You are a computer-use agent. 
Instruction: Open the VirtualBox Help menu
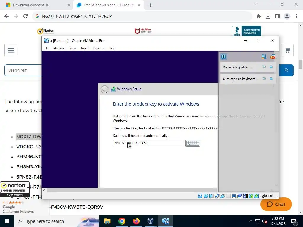pos(112,48)
